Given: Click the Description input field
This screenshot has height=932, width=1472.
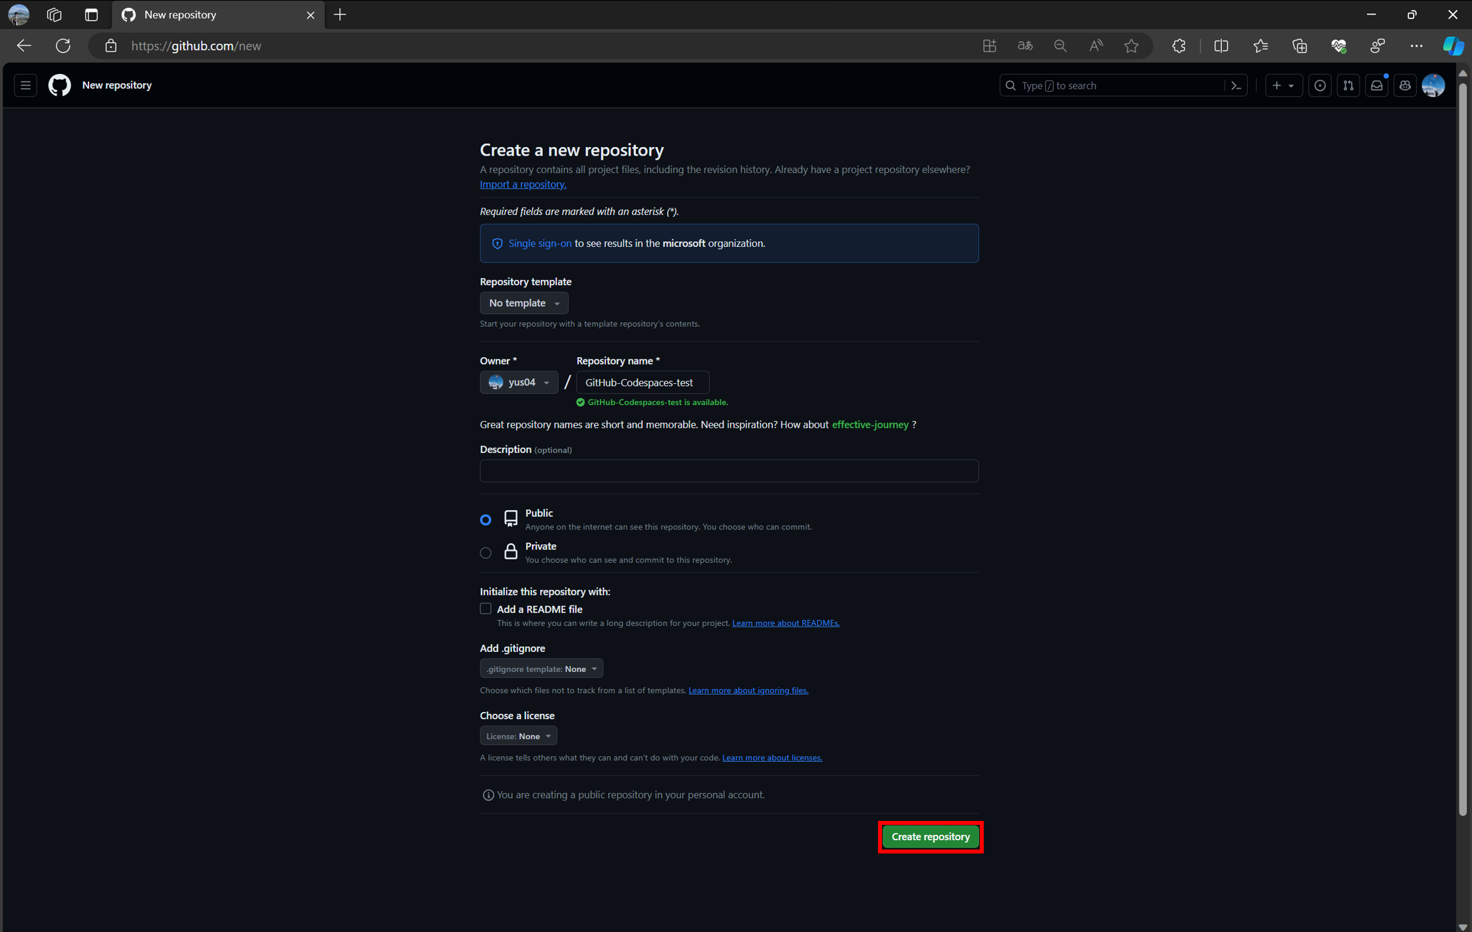Looking at the screenshot, I should 728,471.
